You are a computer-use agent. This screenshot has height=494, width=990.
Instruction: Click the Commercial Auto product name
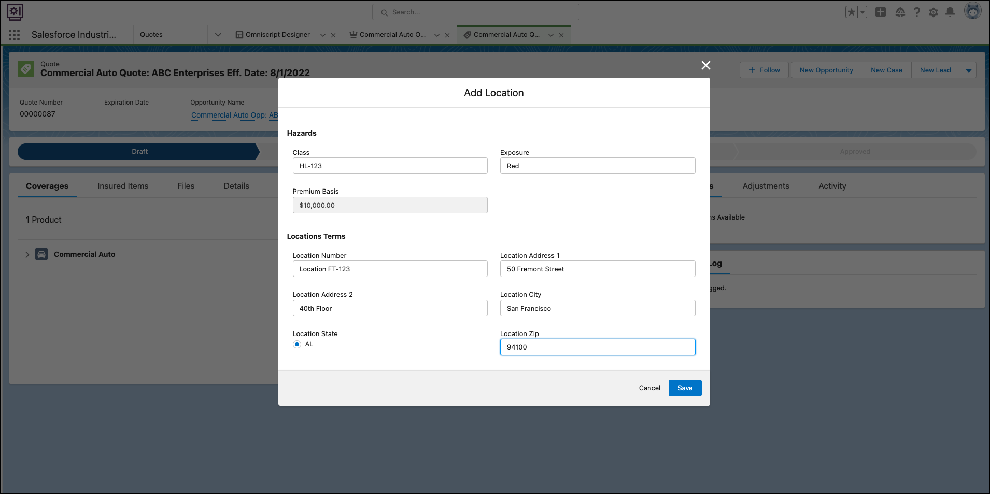coord(84,254)
